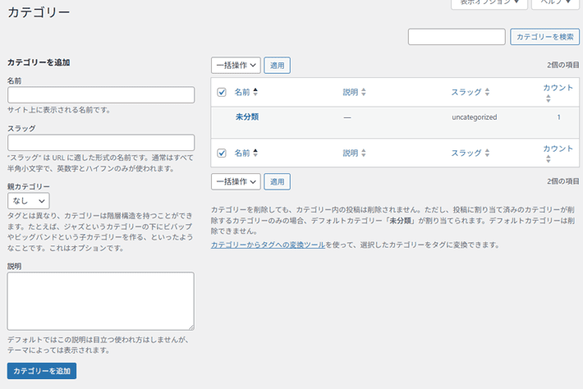Toggle select-all checkbox in table header
Image resolution: width=583 pixels, height=389 pixels.
pyautogui.click(x=222, y=93)
